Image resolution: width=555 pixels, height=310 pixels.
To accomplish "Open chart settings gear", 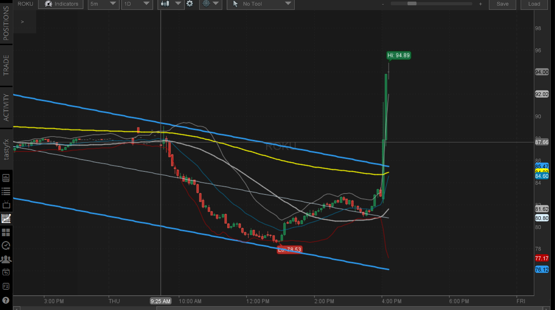I will pyautogui.click(x=190, y=4).
